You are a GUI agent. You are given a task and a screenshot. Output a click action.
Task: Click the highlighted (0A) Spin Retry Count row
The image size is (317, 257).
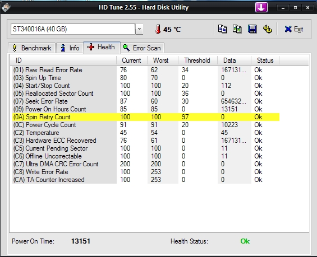(x=146, y=117)
